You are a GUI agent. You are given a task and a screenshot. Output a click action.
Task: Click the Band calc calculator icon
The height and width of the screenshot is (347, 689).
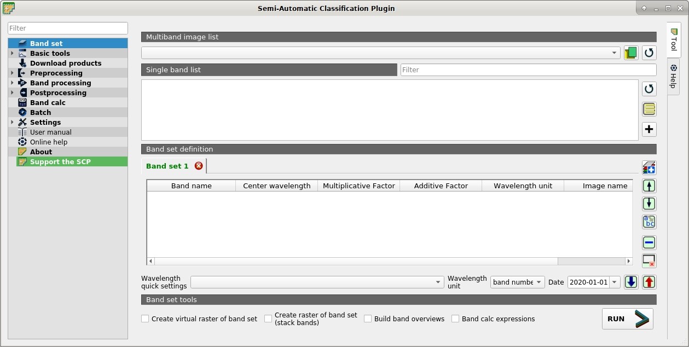[22, 102]
